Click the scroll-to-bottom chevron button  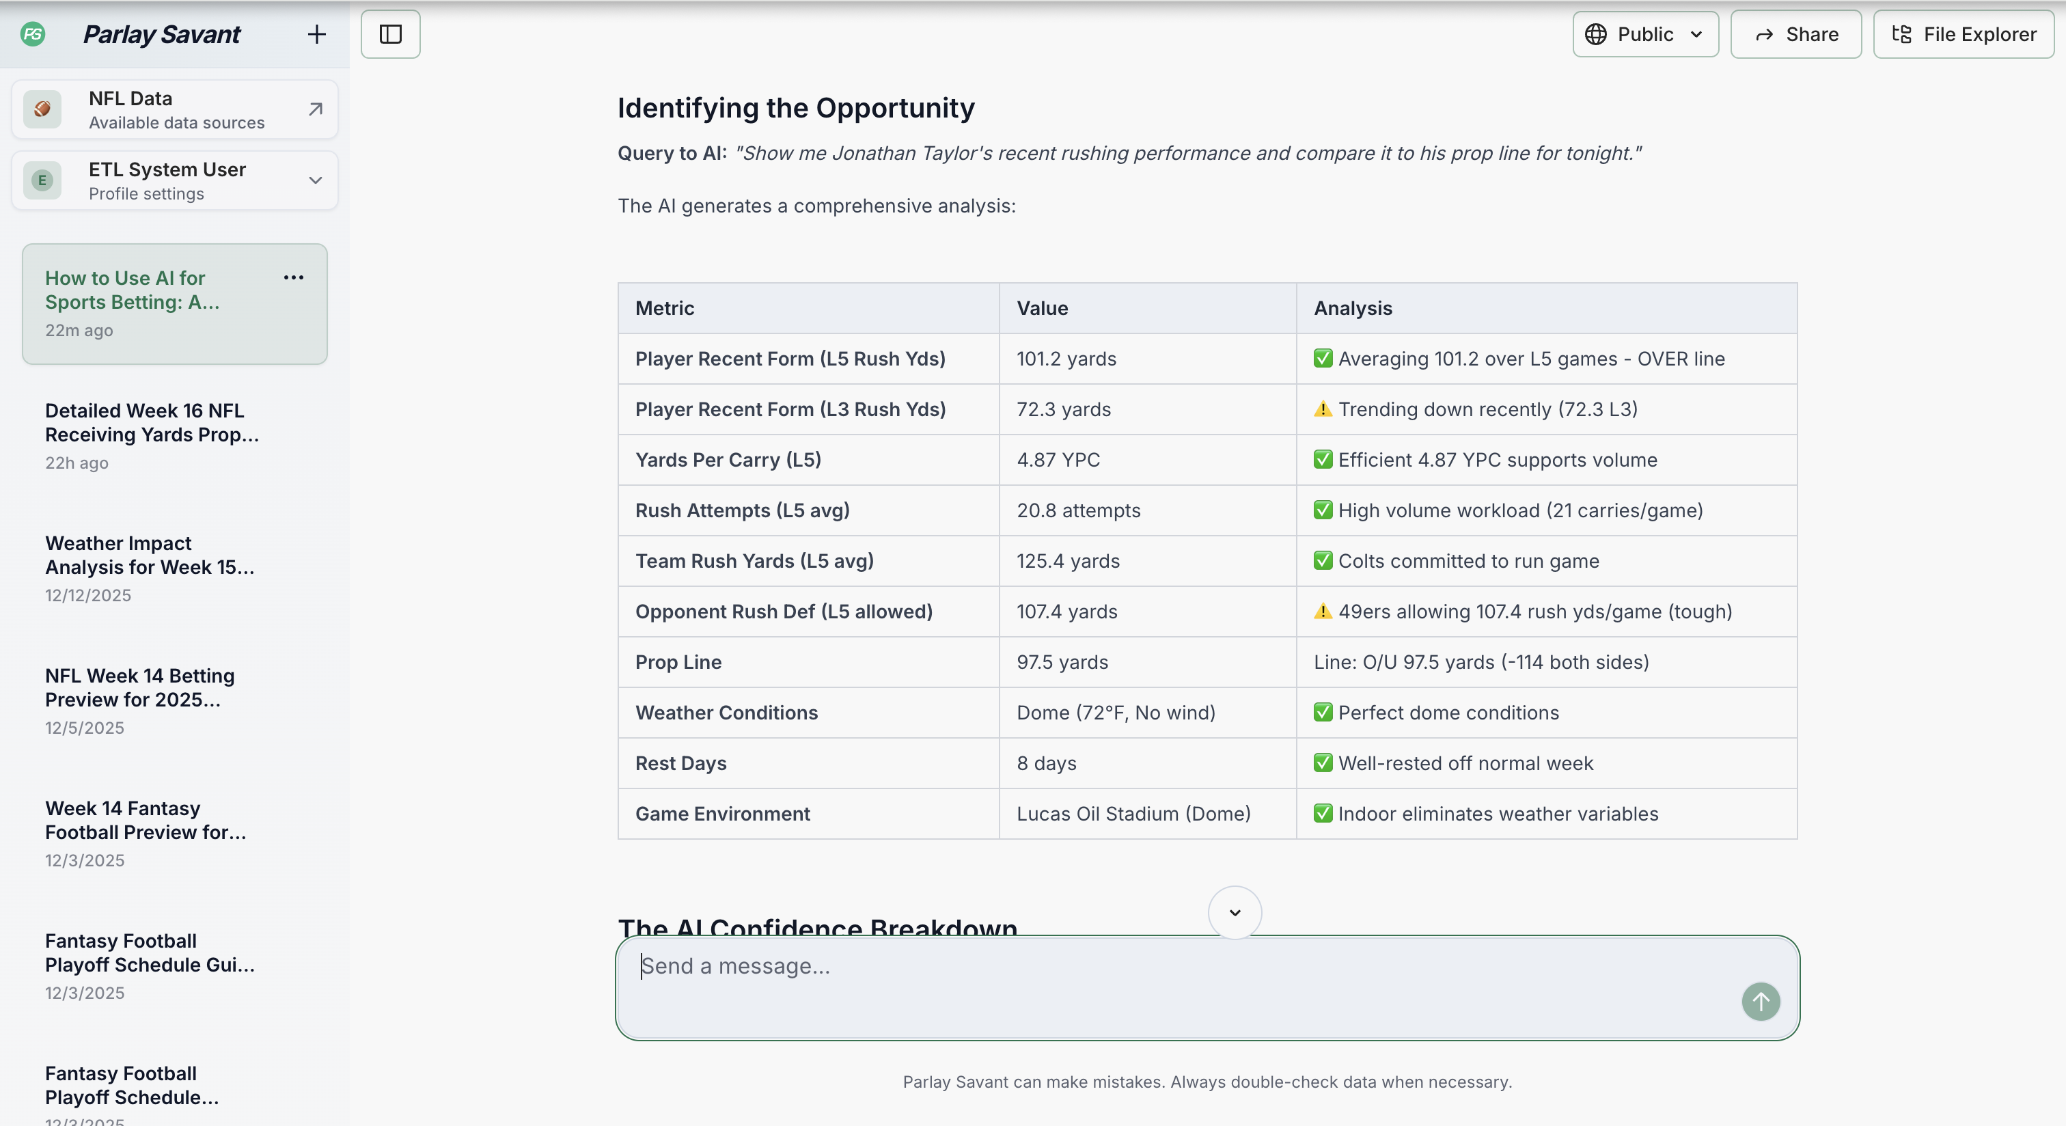pyautogui.click(x=1235, y=913)
